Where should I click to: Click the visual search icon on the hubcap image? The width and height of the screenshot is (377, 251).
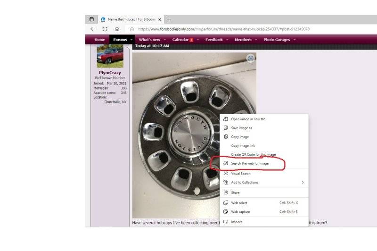(x=251, y=58)
